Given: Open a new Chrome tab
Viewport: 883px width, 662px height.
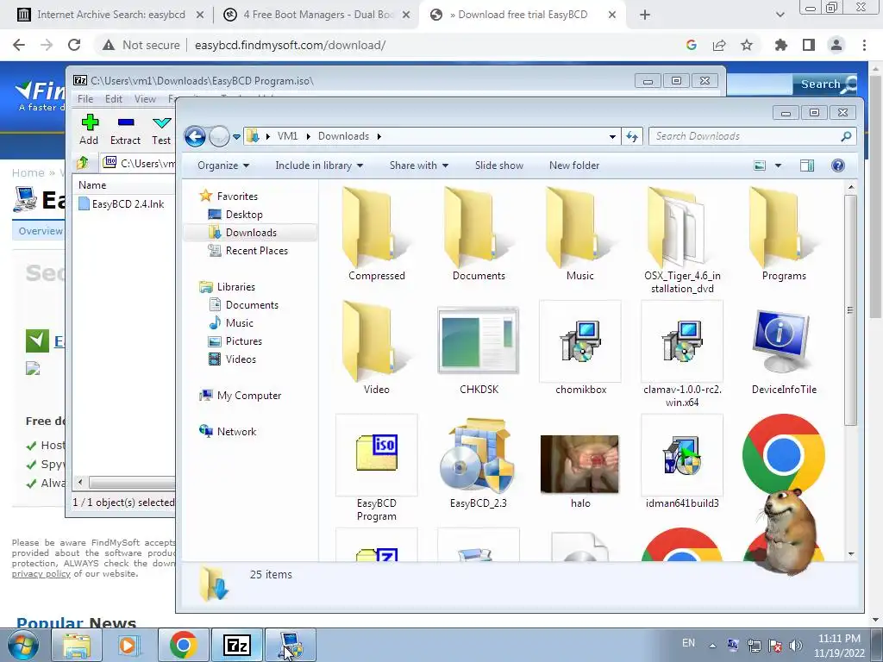Looking at the screenshot, I should point(645,15).
